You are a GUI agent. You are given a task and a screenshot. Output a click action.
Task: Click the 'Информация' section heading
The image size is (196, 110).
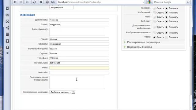[x=28, y=15]
